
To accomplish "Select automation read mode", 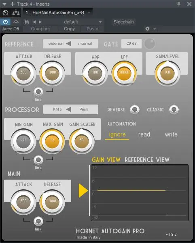I will click(144, 134).
